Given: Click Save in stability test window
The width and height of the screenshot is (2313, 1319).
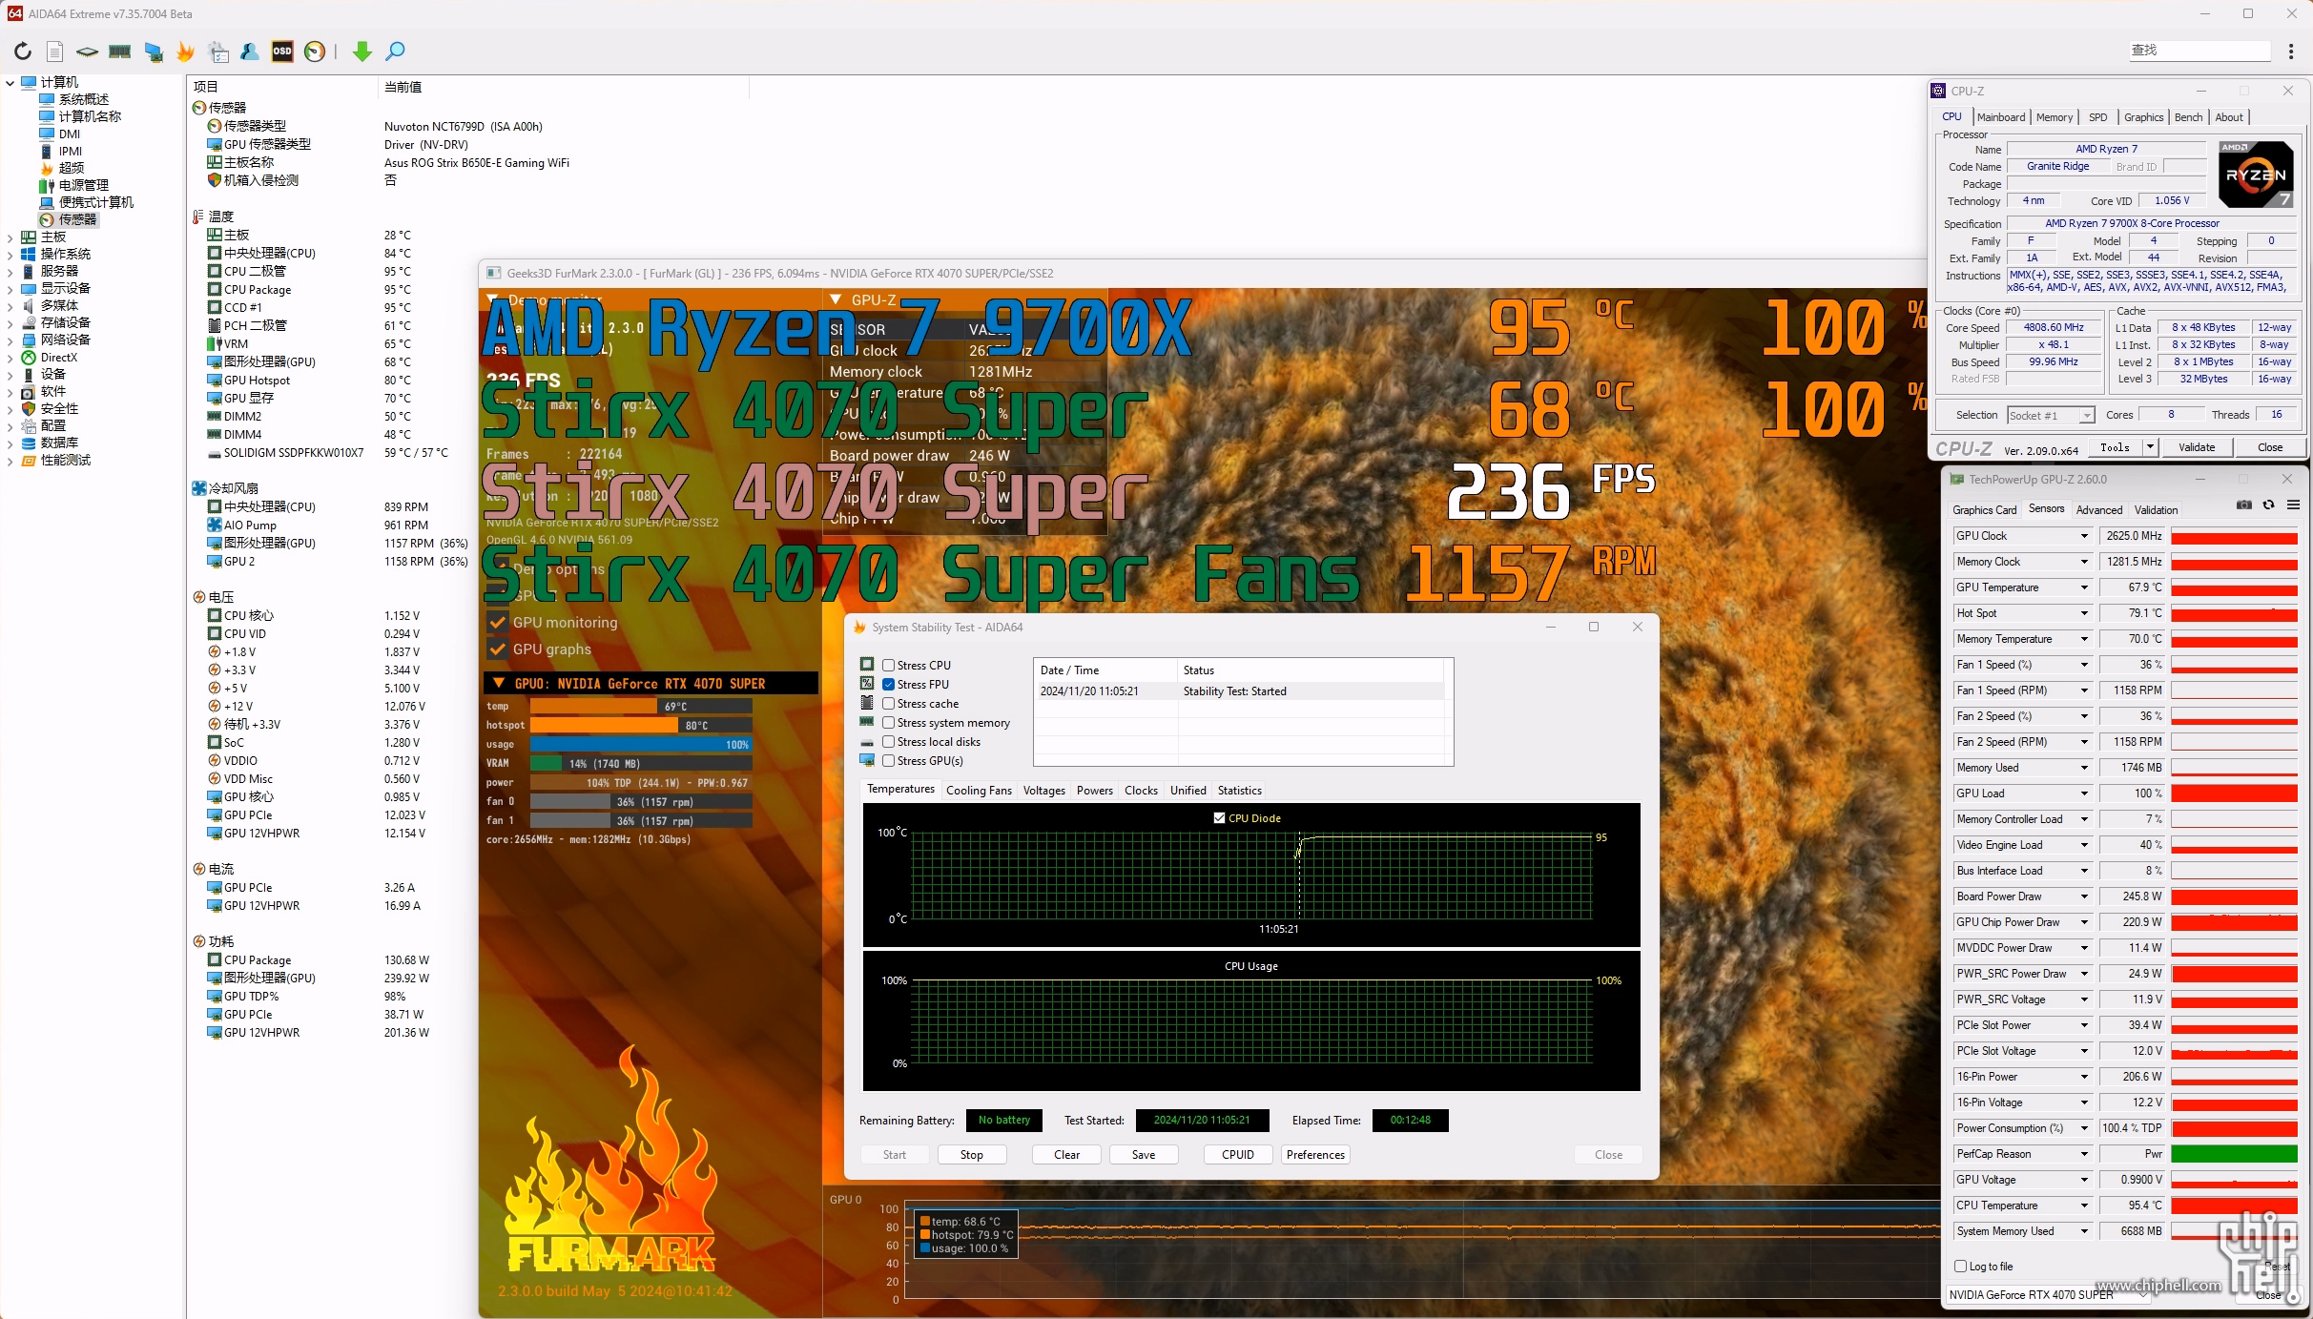Looking at the screenshot, I should tap(1143, 1155).
